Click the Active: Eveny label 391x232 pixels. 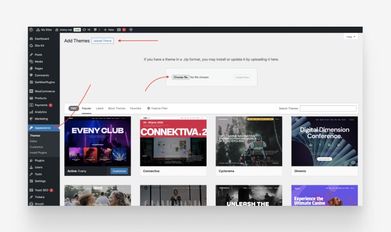click(x=77, y=171)
